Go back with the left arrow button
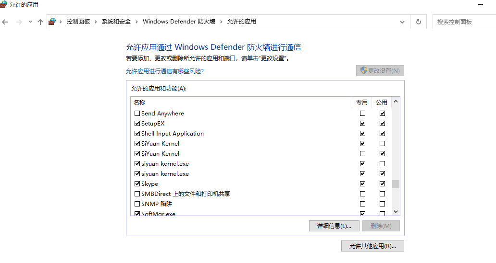The height and width of the screenshot is (263, 496). (5, 22)
